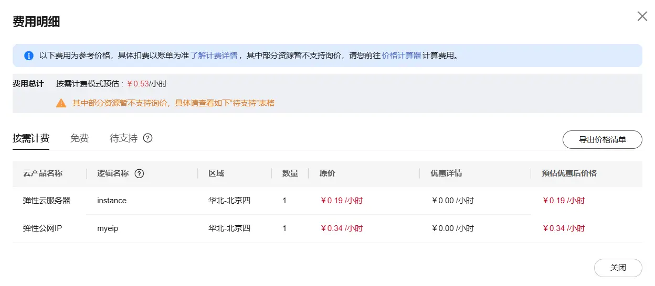Select the 弹性公网IP row name
The height and width of the screenshot is (286, 655).
pos(43,228)
